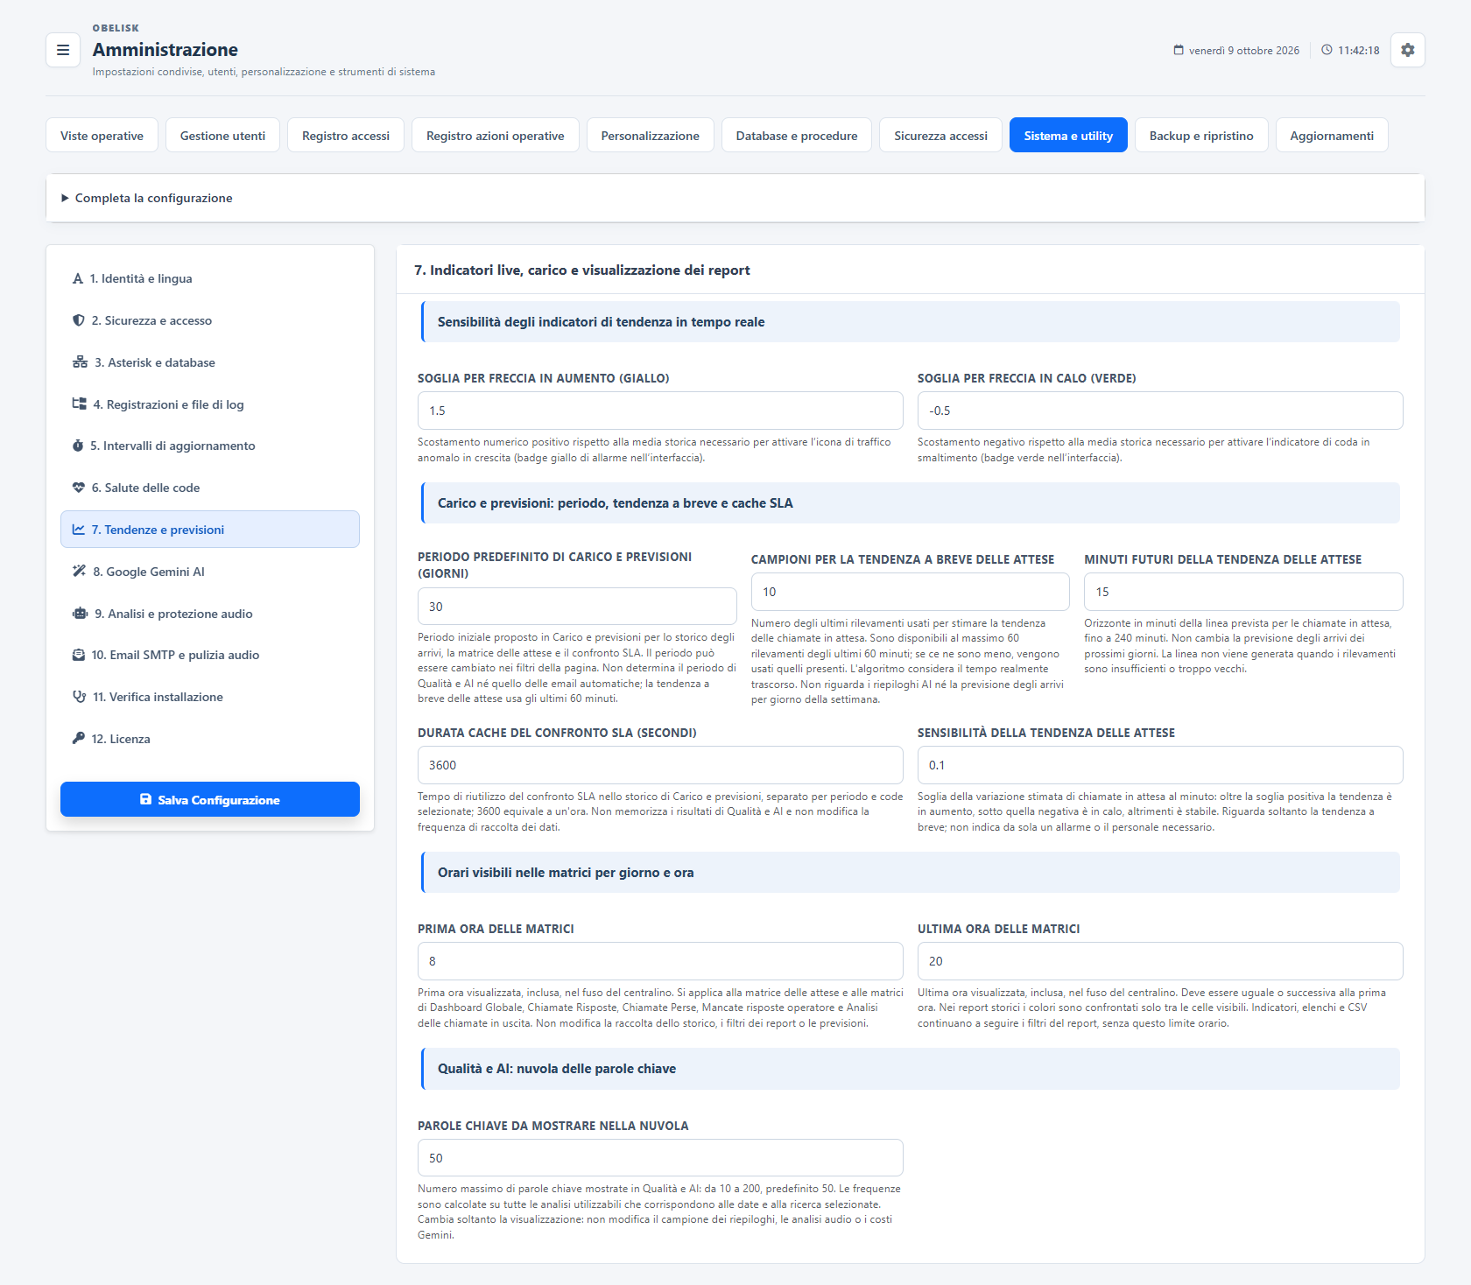Click the Ultima ora delle matrici field
The height and width of the screenshot is (1285, 1471).
1160,961
